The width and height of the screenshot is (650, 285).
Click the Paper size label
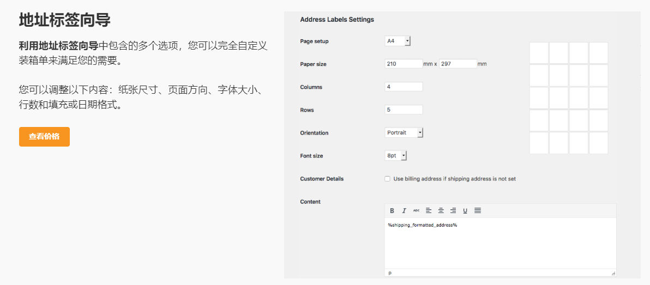pos(314,64)
